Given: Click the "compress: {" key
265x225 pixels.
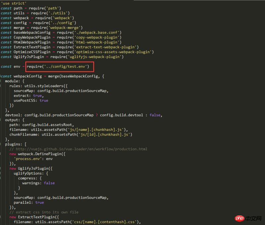Looking at the screenshot, I should (x=30, y=178).
